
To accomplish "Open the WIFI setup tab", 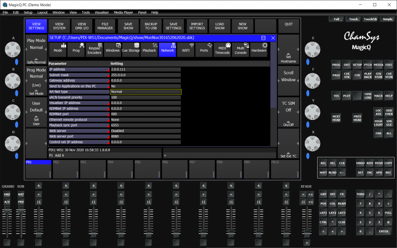I will coord(186,50).
